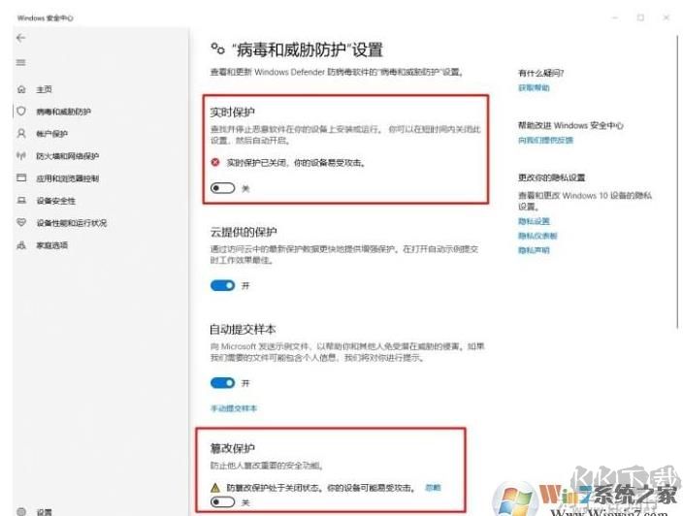Select 应用和浏览器控制 in the sidebar
The width and height of the screenshot is (683, 516).
68,178
